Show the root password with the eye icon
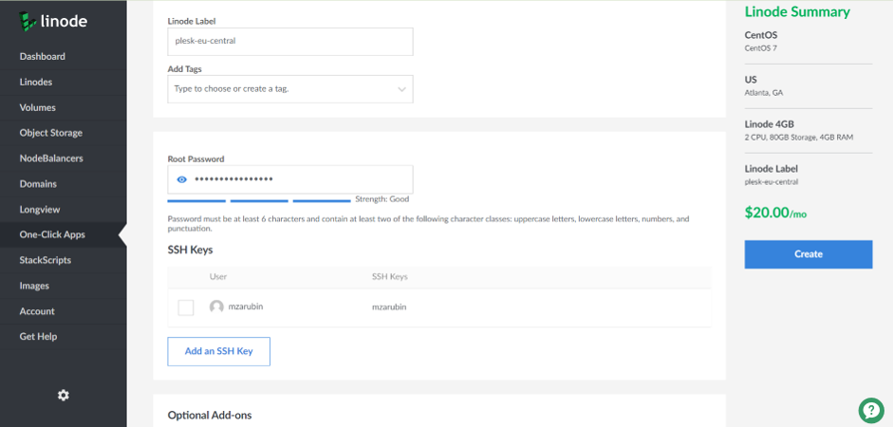 pos(181,179)
